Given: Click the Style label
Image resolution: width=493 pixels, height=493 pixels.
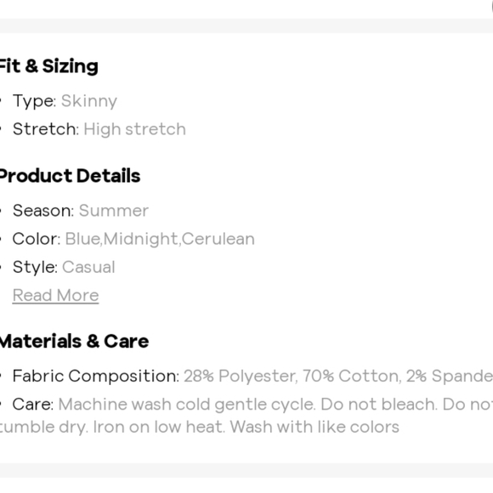Looking at the screenshot, I should tap(35, 267).
